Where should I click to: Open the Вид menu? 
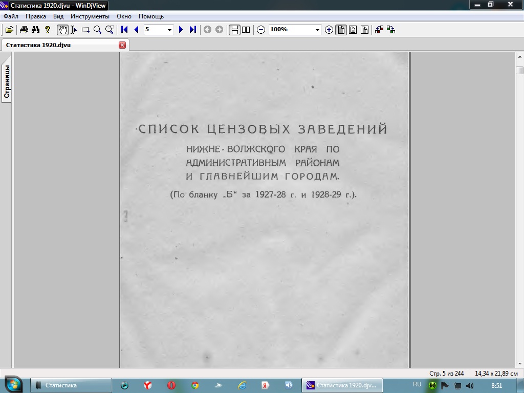58,16
